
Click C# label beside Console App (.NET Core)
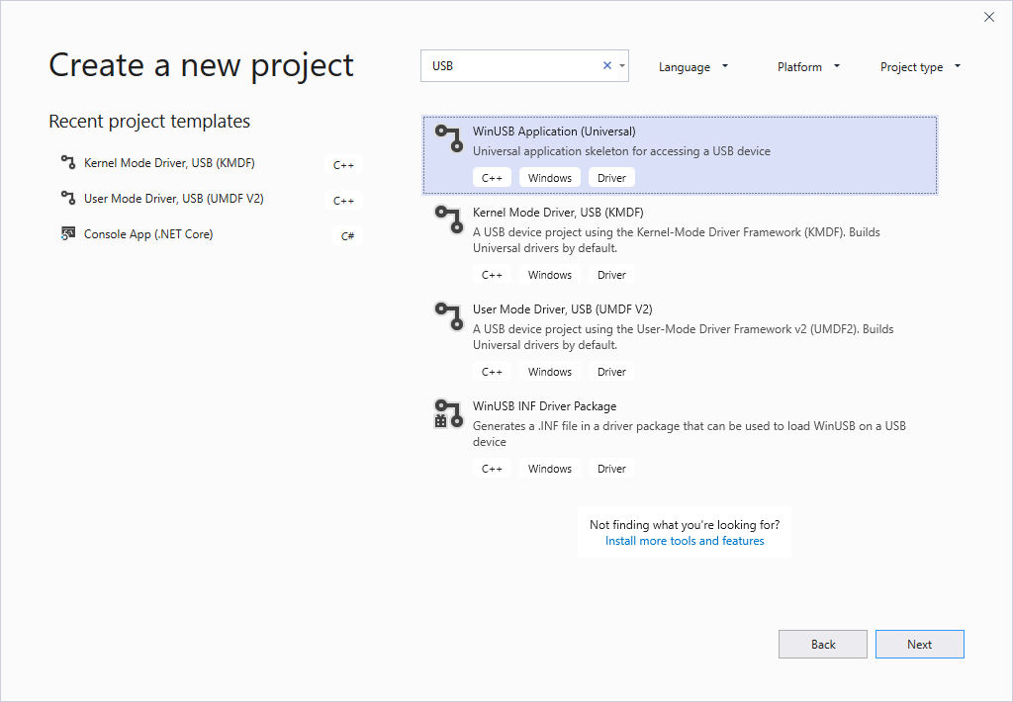coord(347,235)
